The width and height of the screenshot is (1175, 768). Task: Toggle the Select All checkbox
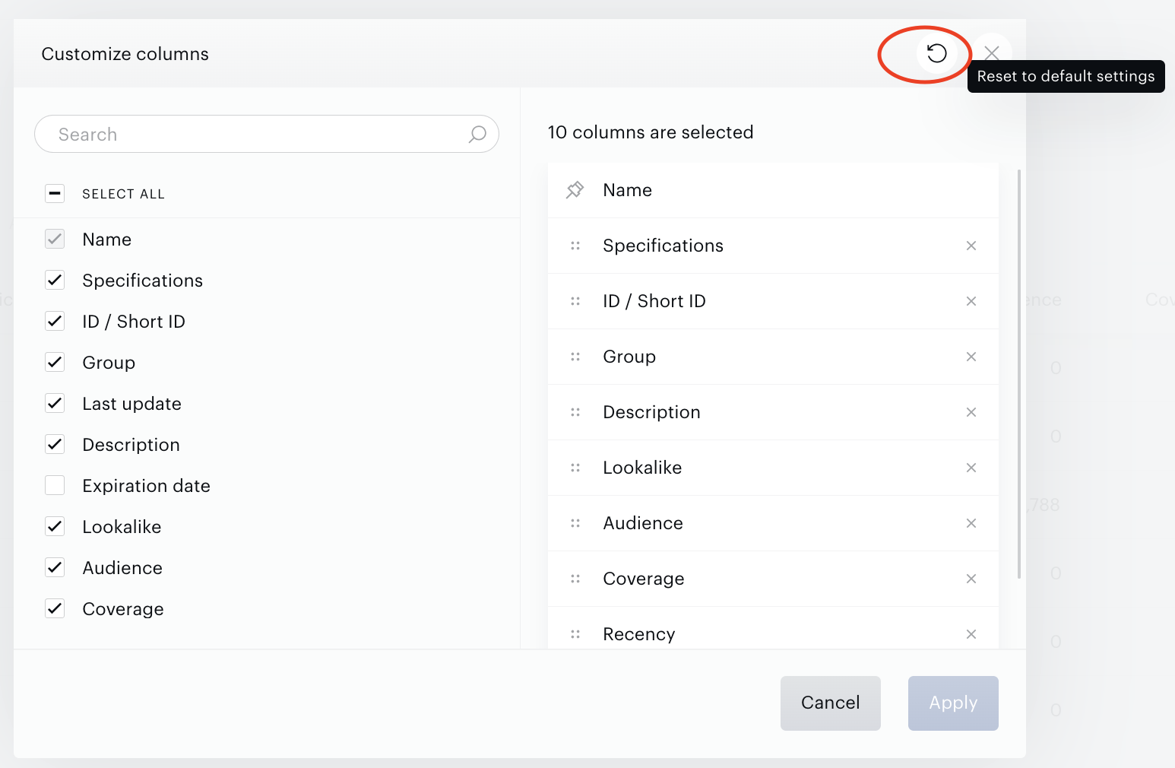55,193
